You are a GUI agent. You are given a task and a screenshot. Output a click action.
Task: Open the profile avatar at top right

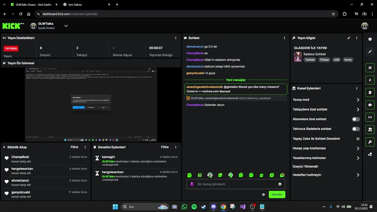click(x=365, y=26)
